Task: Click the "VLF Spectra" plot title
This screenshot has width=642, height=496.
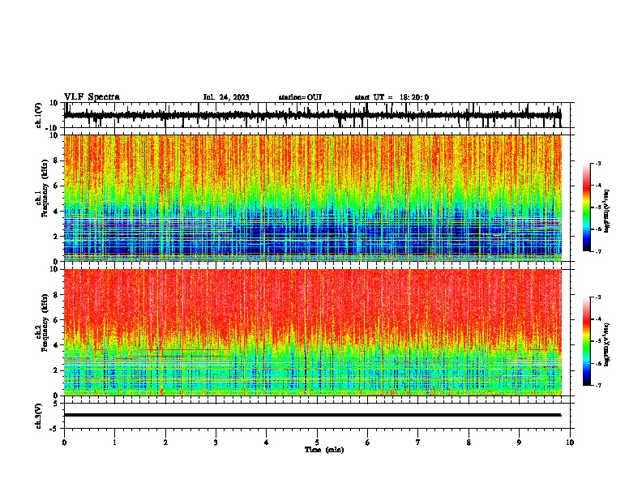Action: click(x=92, y=97)
